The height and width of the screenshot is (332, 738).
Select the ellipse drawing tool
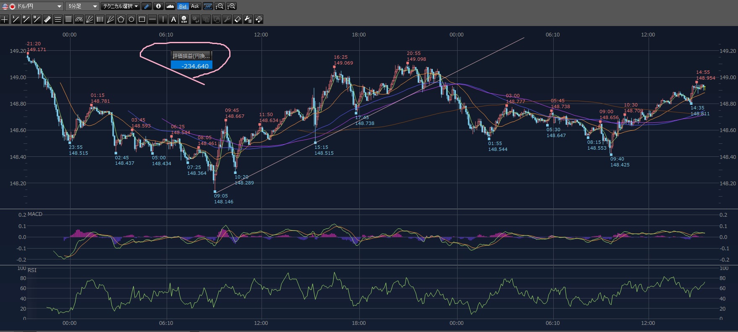point(131,19)
